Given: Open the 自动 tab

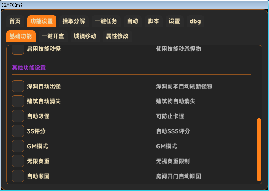Looking at the screenshot, I should point(132,21).
